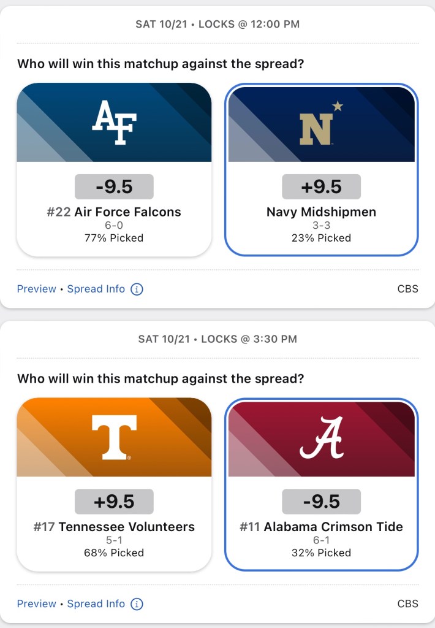Click CBS label in Tennessee–Alabama card

(x=407, y=603)
